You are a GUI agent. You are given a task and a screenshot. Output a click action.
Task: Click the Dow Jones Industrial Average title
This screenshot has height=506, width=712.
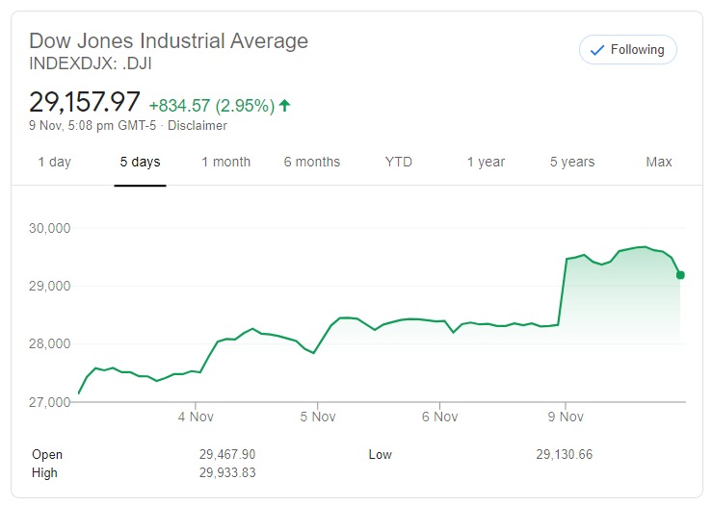(x=169, y=40)
